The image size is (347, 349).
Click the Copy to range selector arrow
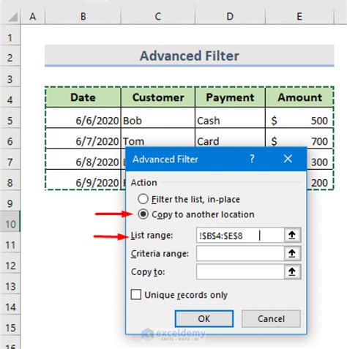coord(292,271)
